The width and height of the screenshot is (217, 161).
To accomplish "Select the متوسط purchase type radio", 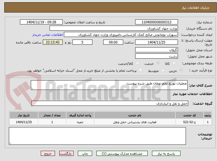I will [x=163, y=70].
